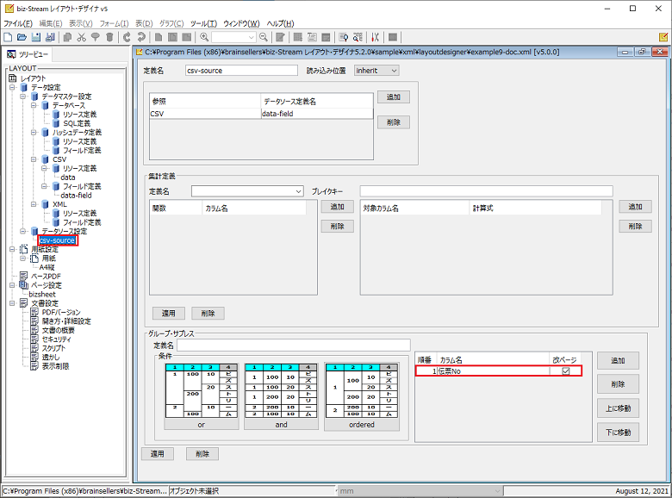Image resolution: width=672 pixels, height=498 pixels.
Task: Select data-field under フィールド定義 in tree
Action: pos(77,196)
